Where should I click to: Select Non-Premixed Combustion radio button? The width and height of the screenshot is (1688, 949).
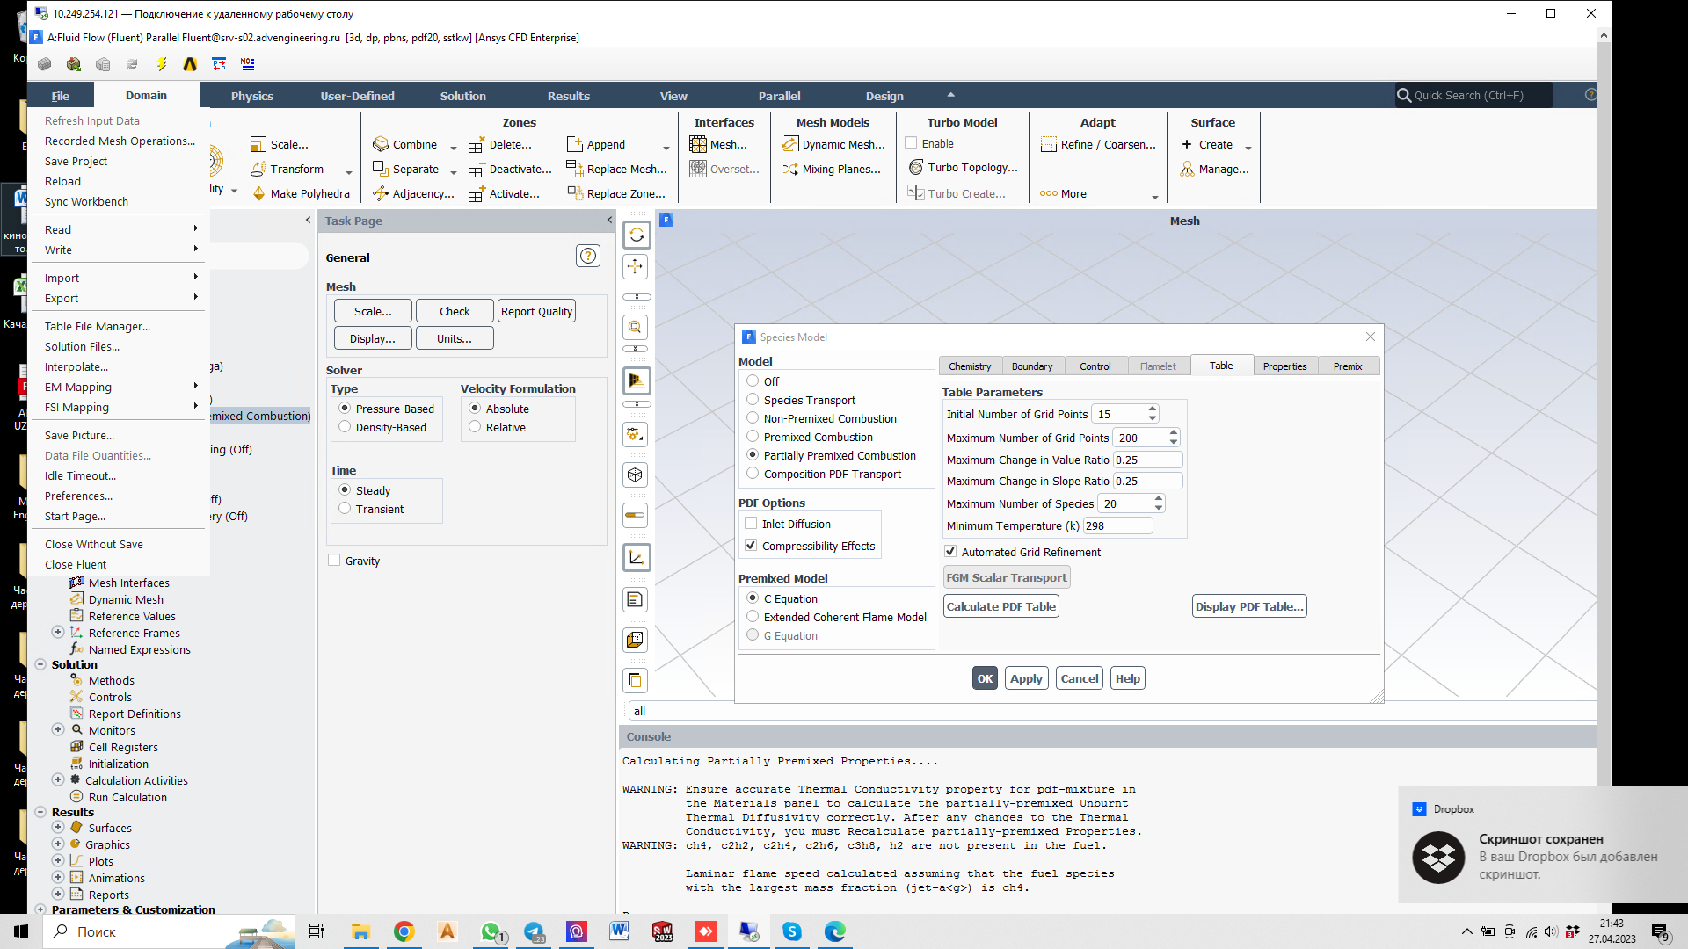tap(753, 418)
